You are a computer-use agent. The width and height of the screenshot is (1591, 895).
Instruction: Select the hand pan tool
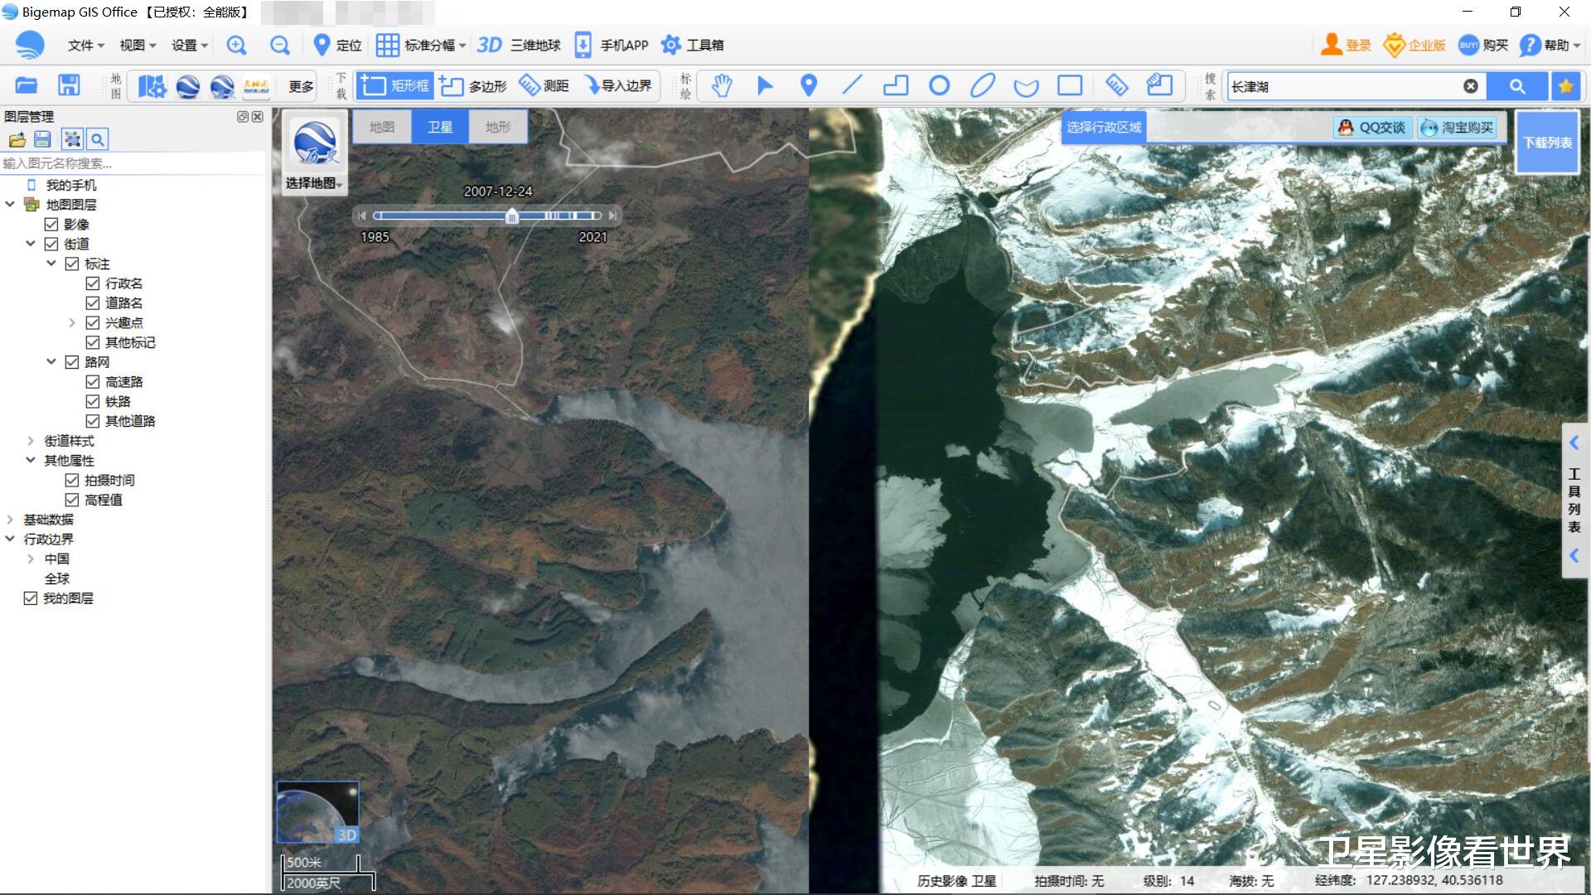[x=722, y=85]
